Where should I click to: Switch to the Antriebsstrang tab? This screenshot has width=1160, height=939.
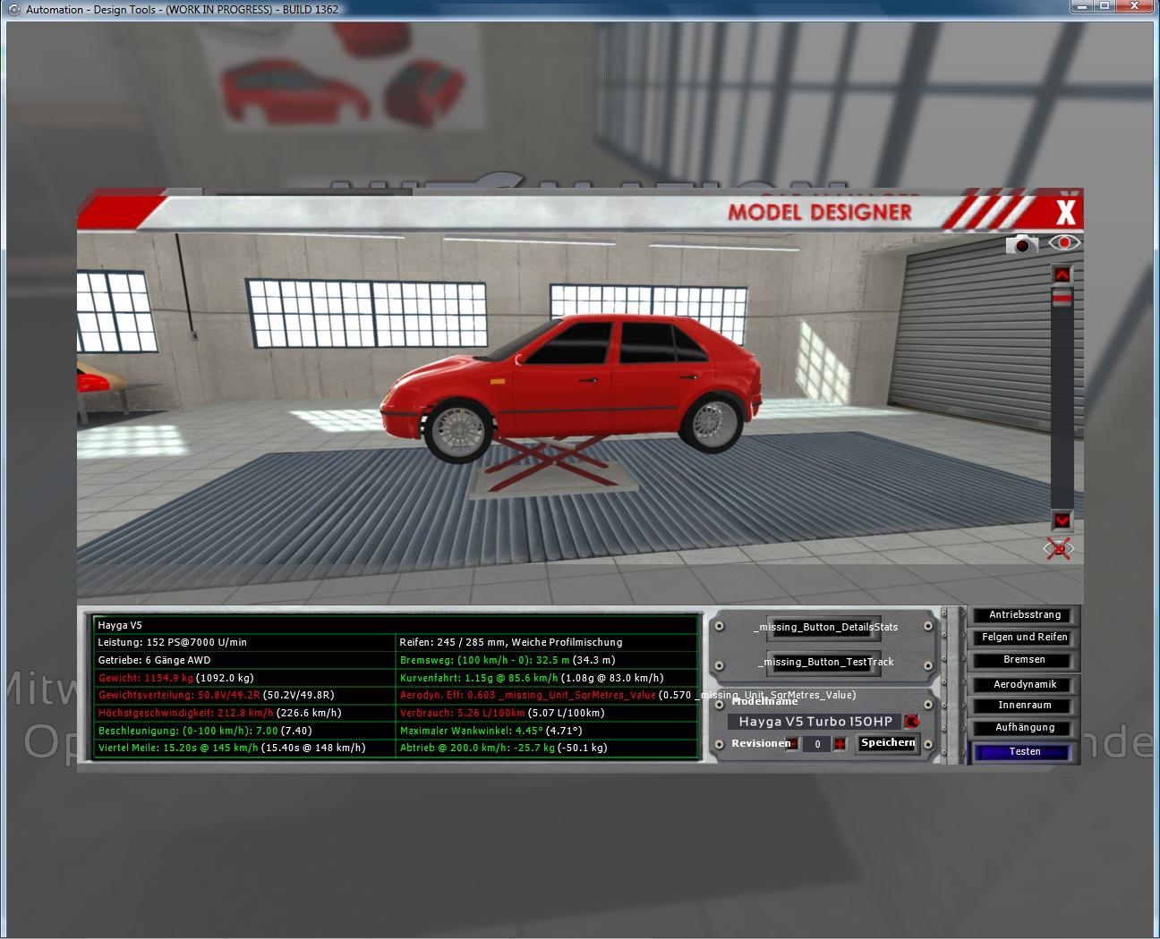1025,615
